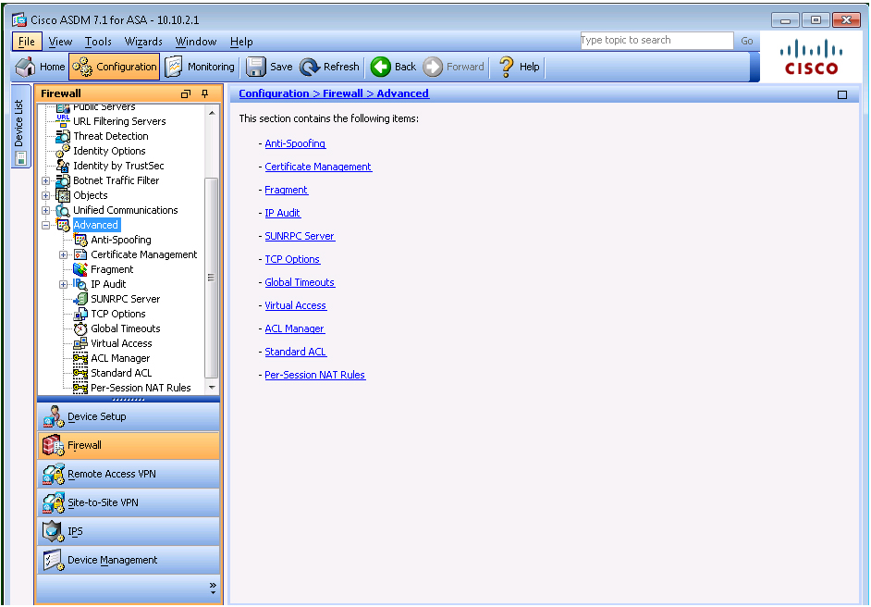Follow the Per-Session NAT Rules link
Viewport: 871px width, 607px height.
tap(314, 375)
